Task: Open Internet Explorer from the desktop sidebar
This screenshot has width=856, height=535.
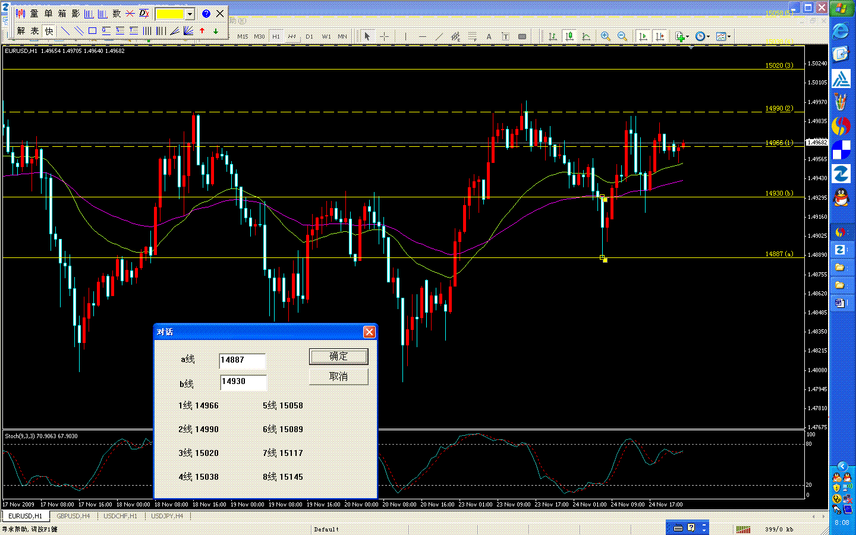Action: 841,30
